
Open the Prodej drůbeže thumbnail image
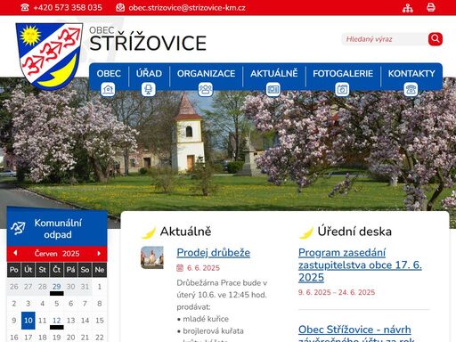click(152, 257)
